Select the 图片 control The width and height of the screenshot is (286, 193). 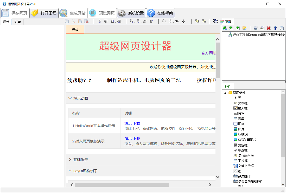click(x=239, y=129)
